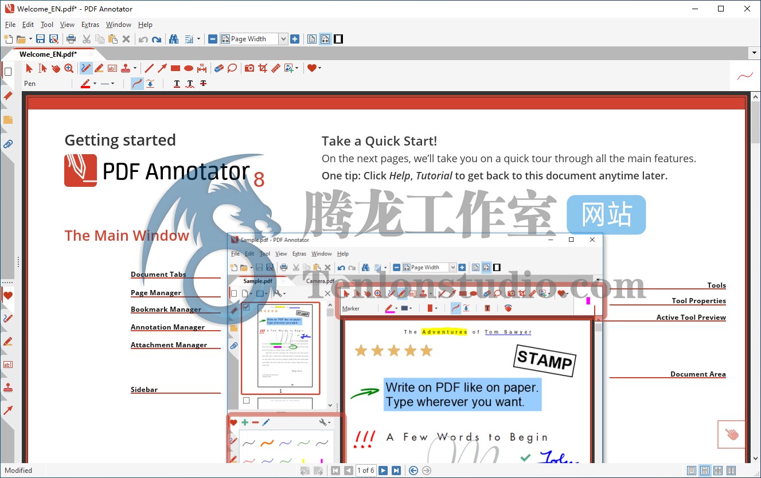Open the Tool menu

tap(47, 25)
